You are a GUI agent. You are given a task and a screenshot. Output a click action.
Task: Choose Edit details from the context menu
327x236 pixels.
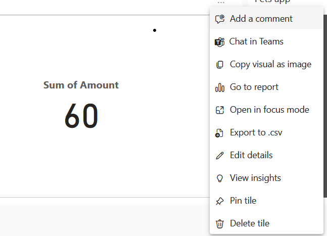click(x=266, y=155)
